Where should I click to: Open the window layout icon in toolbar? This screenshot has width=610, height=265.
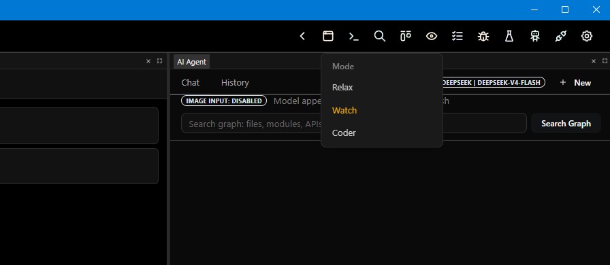pos(328,36)
